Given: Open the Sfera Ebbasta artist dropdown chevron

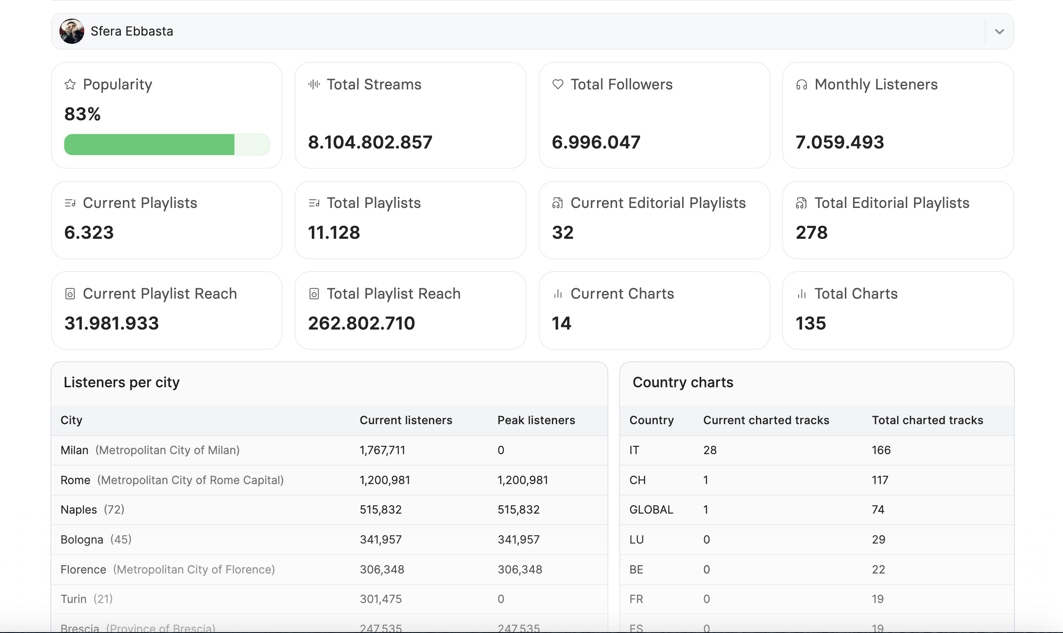Looking at the screenshot, I should click(999, 31).
